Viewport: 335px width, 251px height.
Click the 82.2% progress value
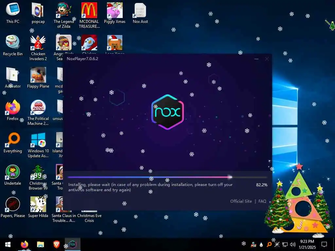(x=262, y=185)
